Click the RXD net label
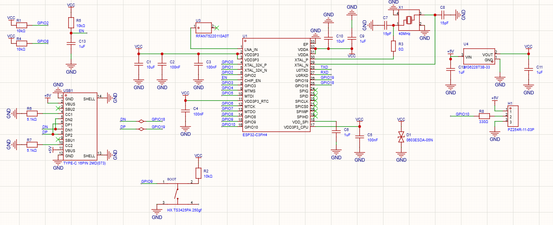 325,72
